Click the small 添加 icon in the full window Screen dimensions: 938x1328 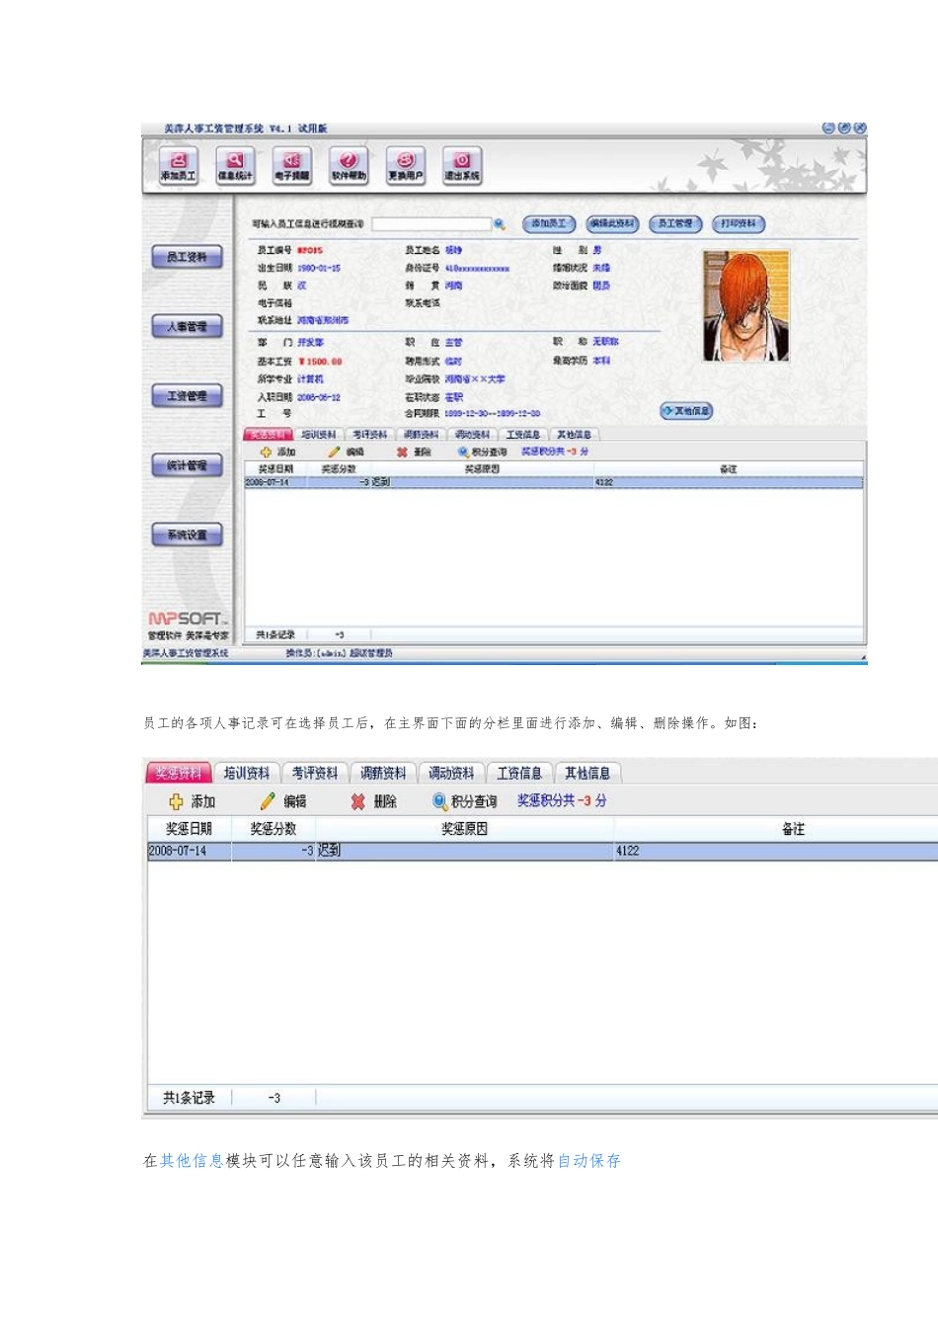[266, 452]
